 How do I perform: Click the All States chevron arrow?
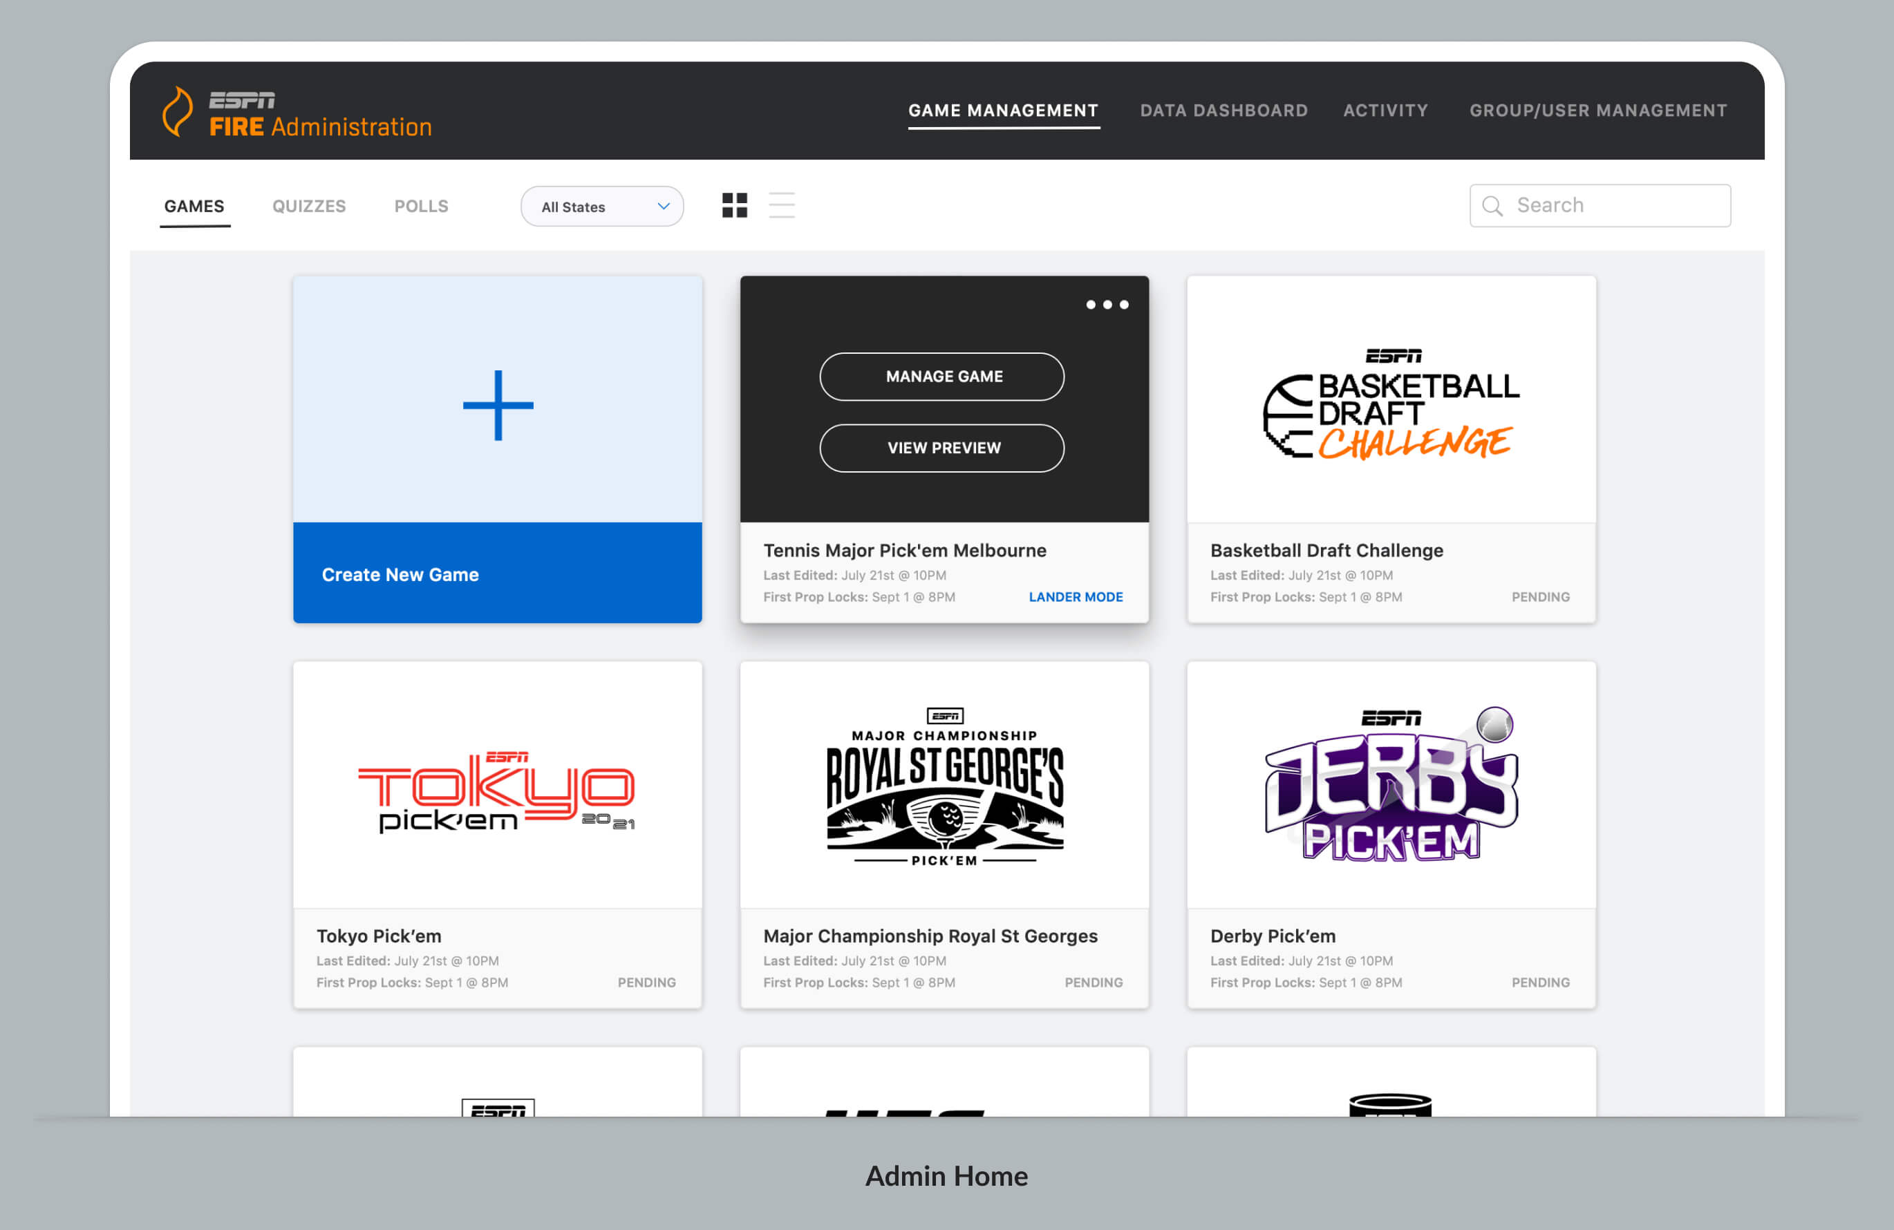coord(663,206)
